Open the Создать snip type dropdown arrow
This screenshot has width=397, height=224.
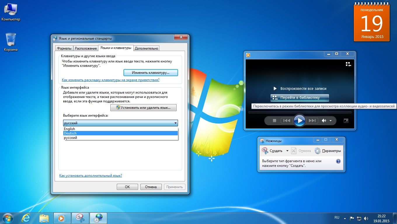pos(287,151)
